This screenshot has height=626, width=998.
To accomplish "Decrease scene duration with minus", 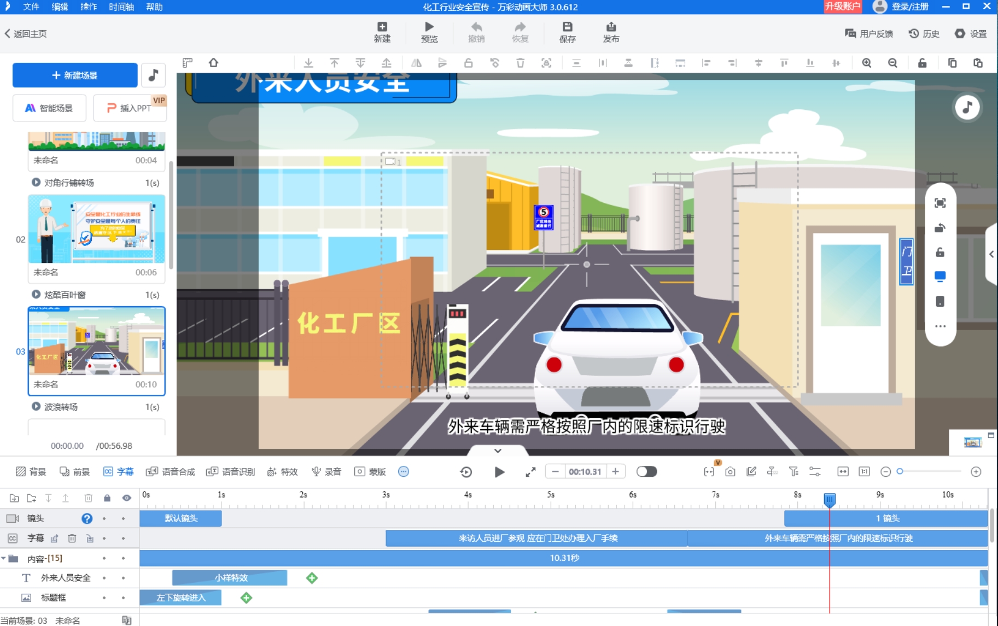I will pyautogui.click(x=555, y=471).
